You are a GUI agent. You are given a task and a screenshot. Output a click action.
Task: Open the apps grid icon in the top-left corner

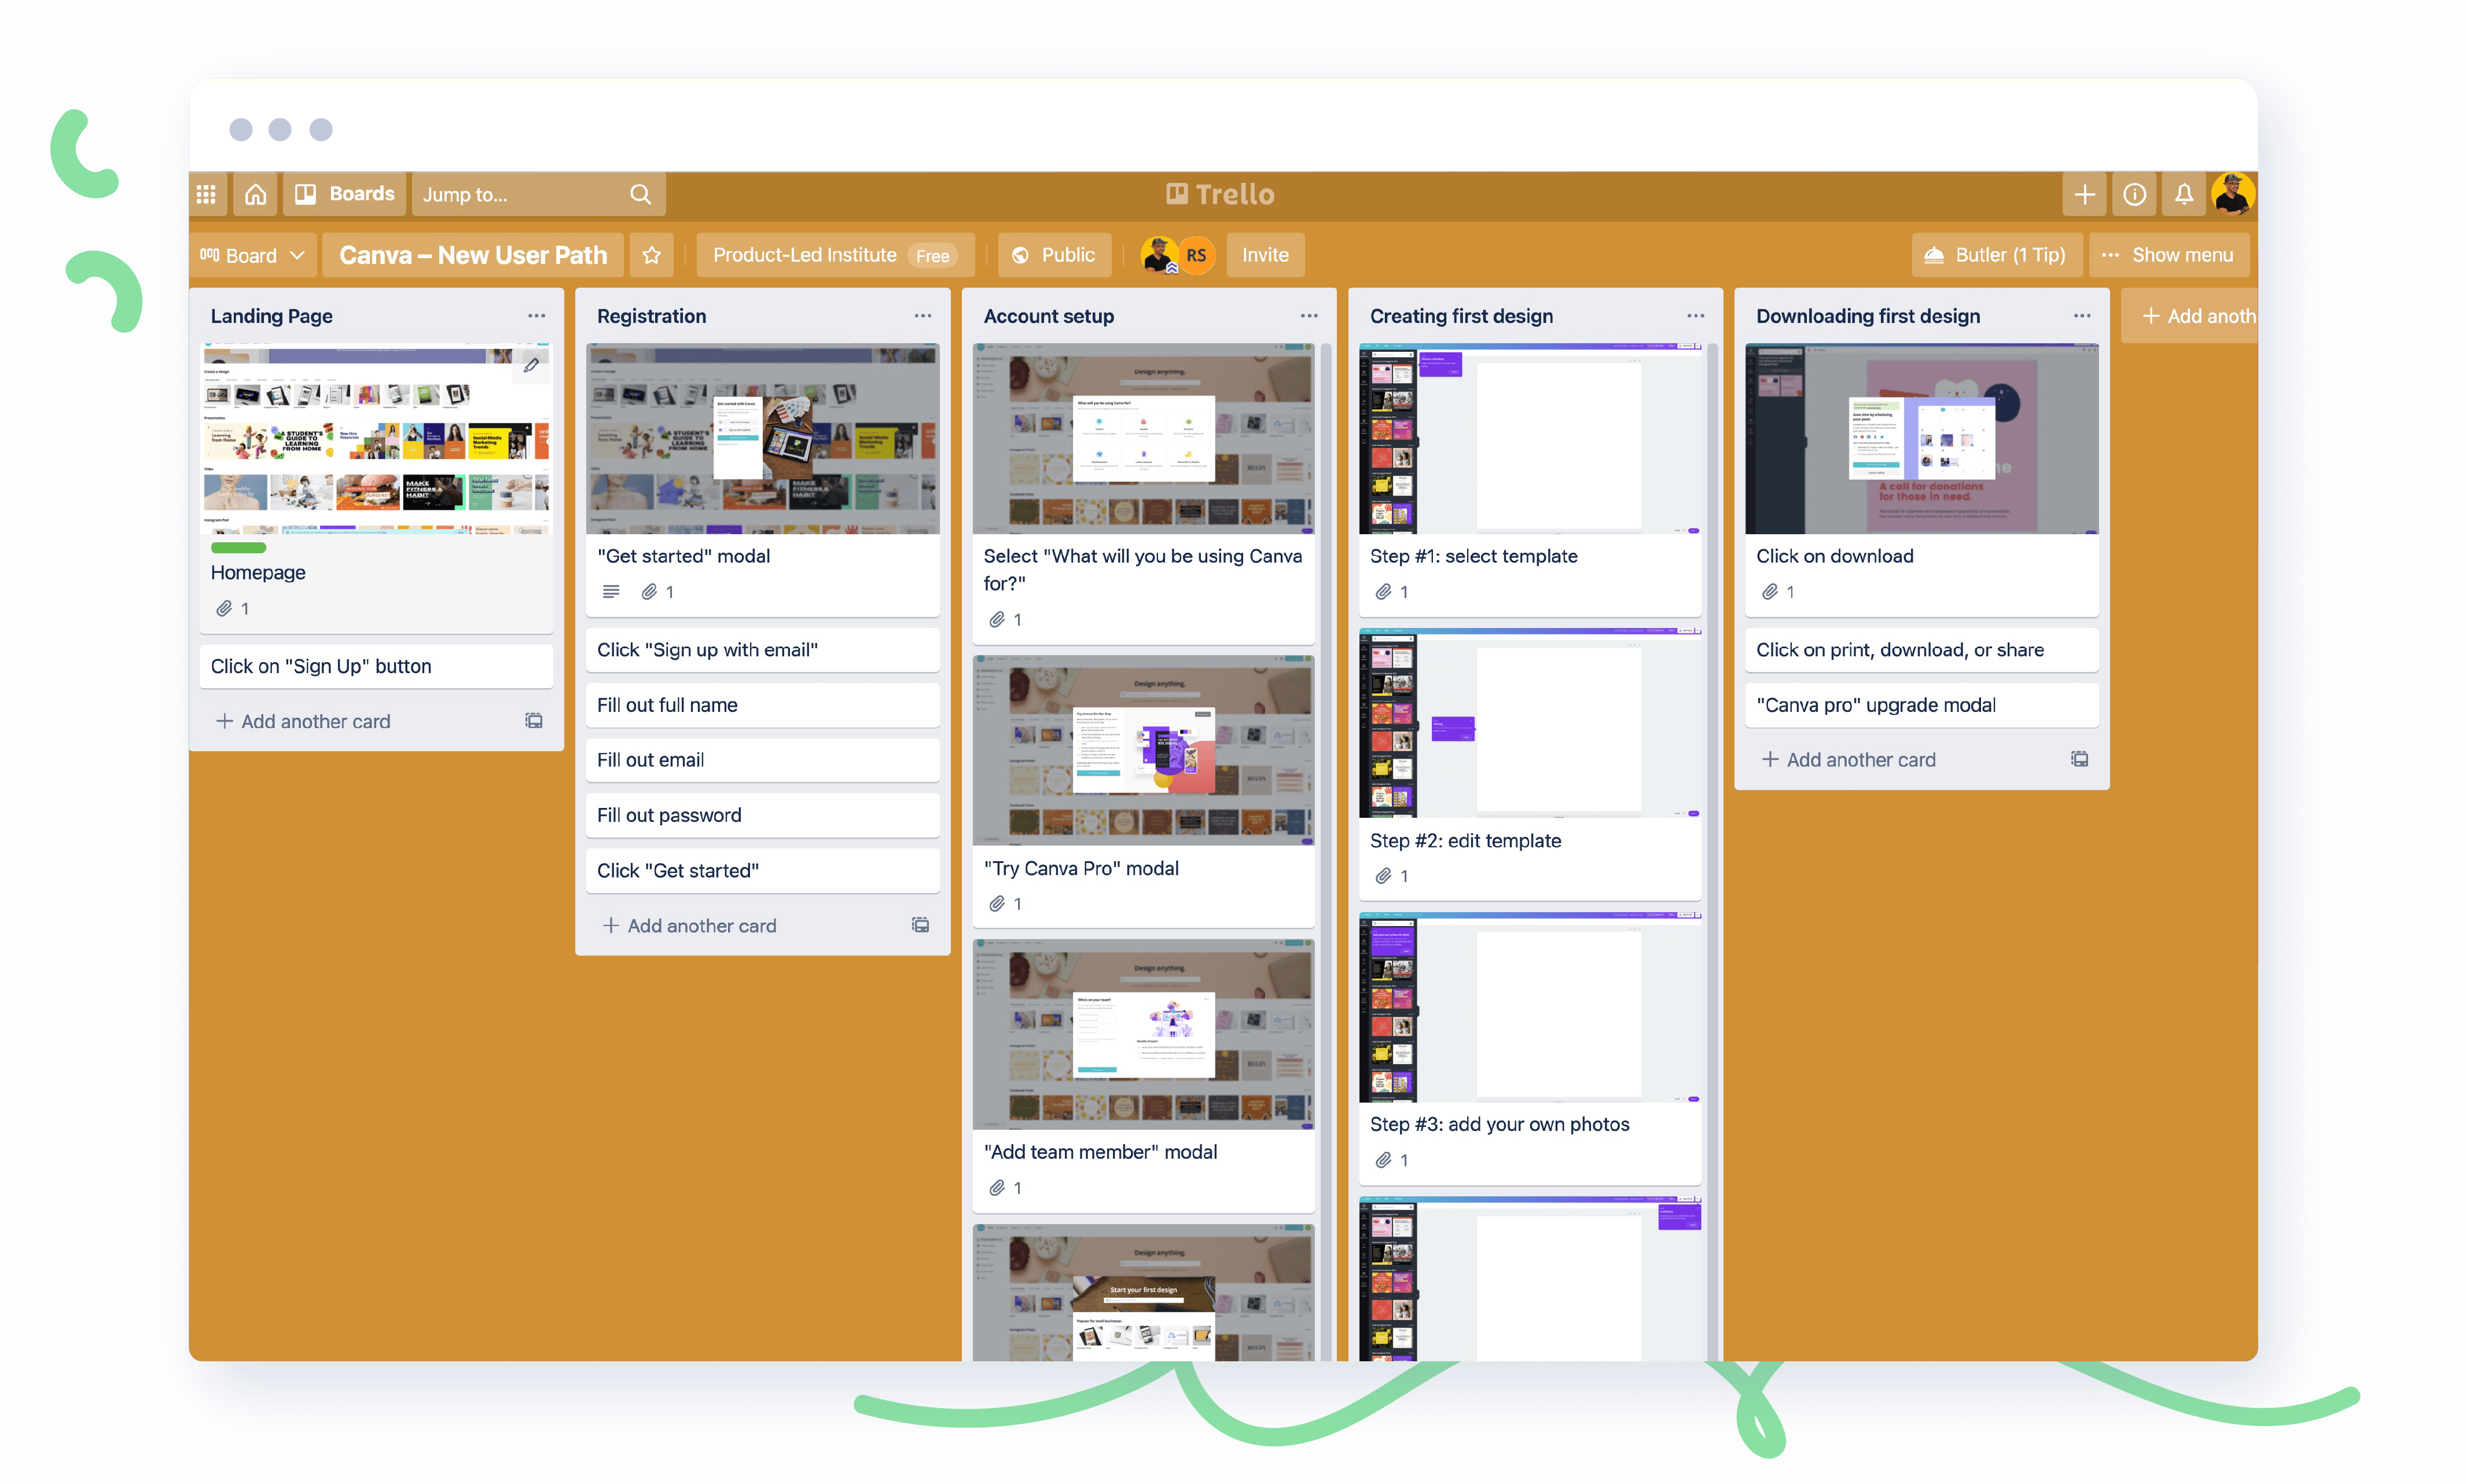pyautogui.click(x=207, y=194)
